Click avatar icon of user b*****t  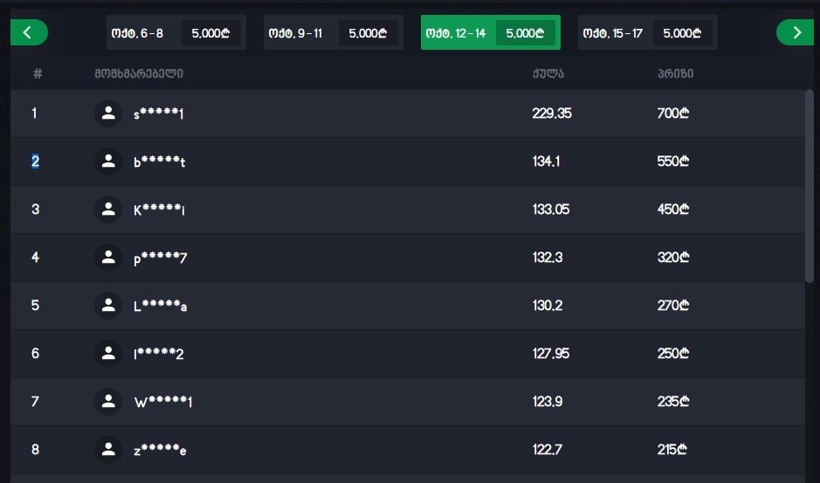108,162
